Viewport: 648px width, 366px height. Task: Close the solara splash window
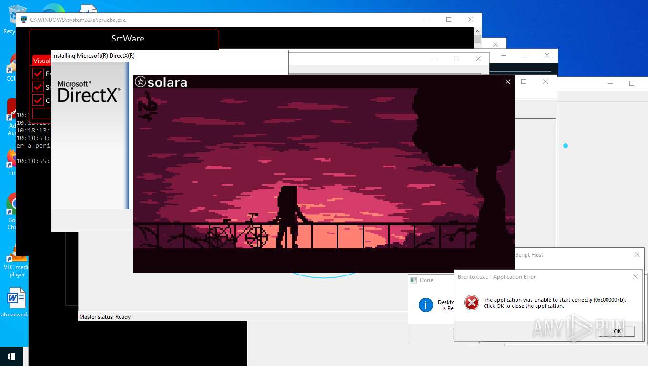(x=508, y=82)
